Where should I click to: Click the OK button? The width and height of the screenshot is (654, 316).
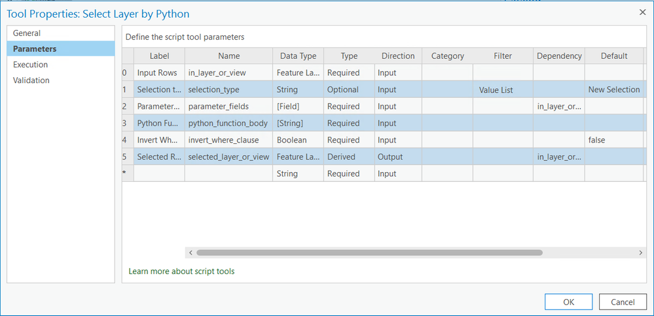click(x=568, y=302)
